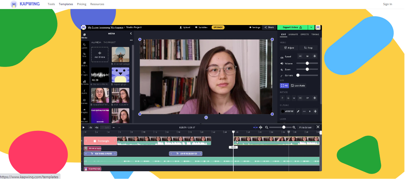
Task: Toggle the Lock Ratio option
Action: pos(298,86)
